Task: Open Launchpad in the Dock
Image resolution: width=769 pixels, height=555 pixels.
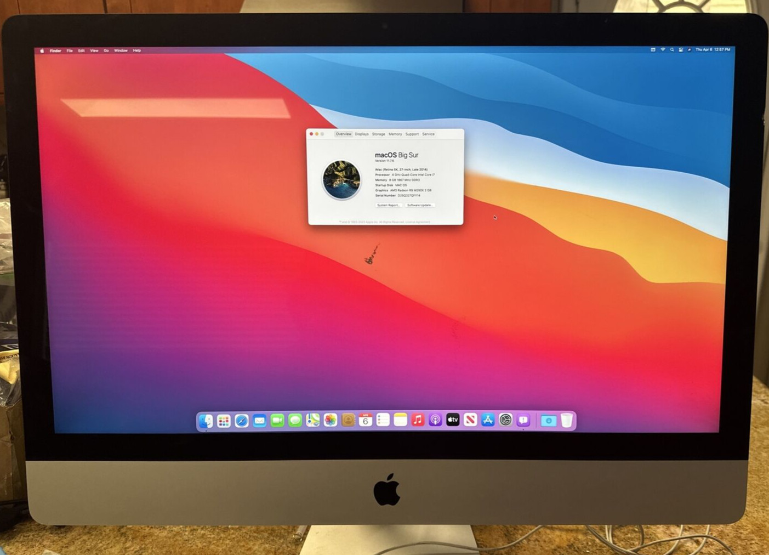Action: tap(224, 421)
